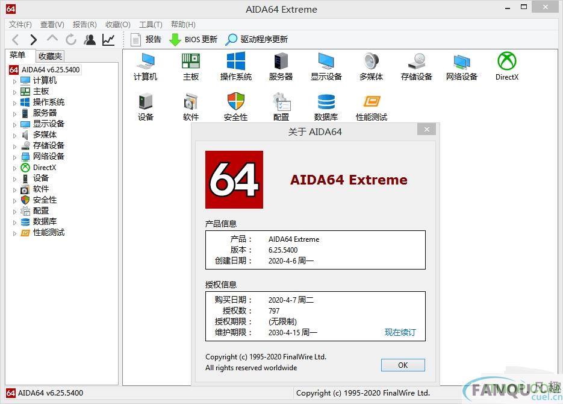The image size is (563, 404).
Task: Click the back navigation arrow in toolbar
Action: point(16,40)
